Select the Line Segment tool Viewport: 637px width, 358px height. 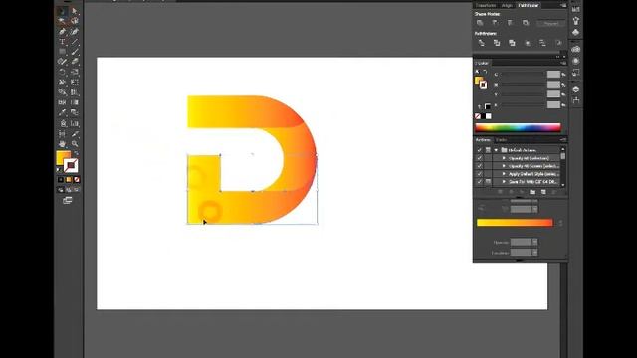click(x=75, y=42)
